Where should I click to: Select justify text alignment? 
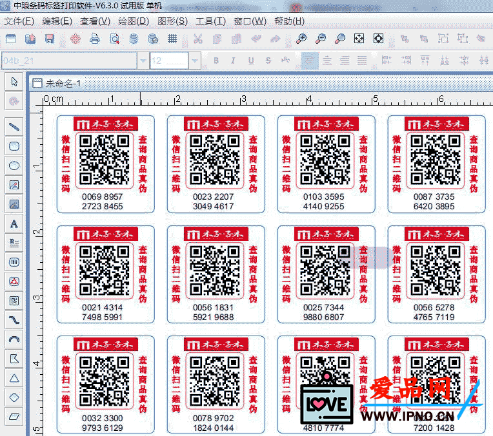click(362, 61)
